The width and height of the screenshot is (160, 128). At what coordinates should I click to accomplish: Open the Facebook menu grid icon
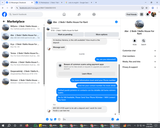pos(141,14)
